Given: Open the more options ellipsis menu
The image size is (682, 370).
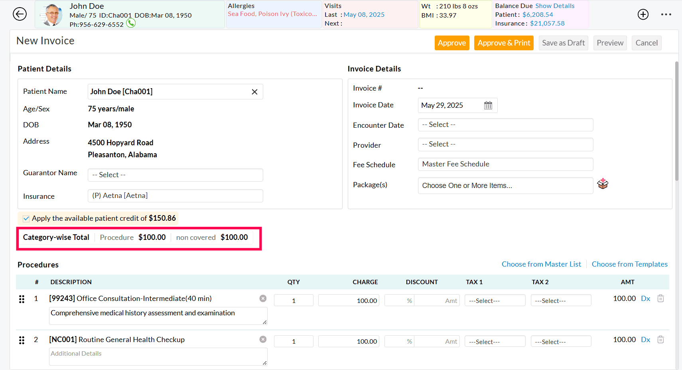Looking at the screenshot, I should 666,14.
